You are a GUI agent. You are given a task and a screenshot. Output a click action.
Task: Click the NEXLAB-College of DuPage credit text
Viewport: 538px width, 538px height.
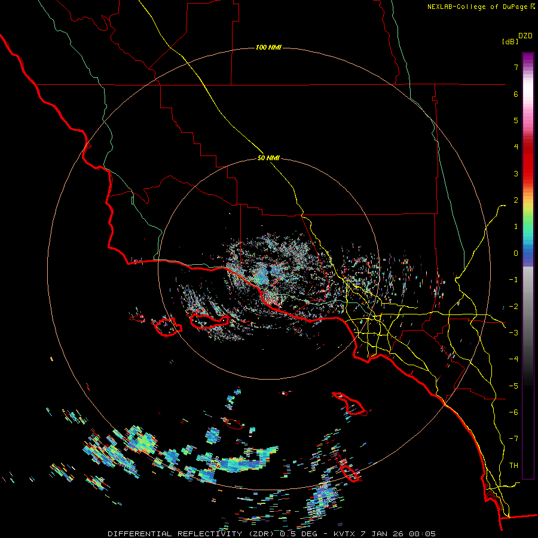[x=481, y=7]
